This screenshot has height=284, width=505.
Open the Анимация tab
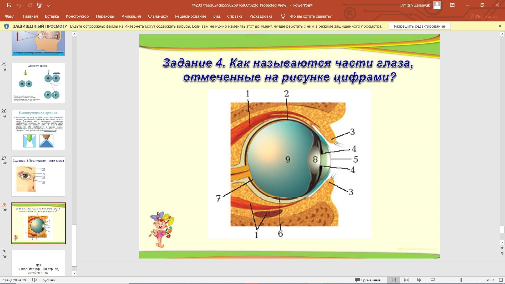click(131, 16)
